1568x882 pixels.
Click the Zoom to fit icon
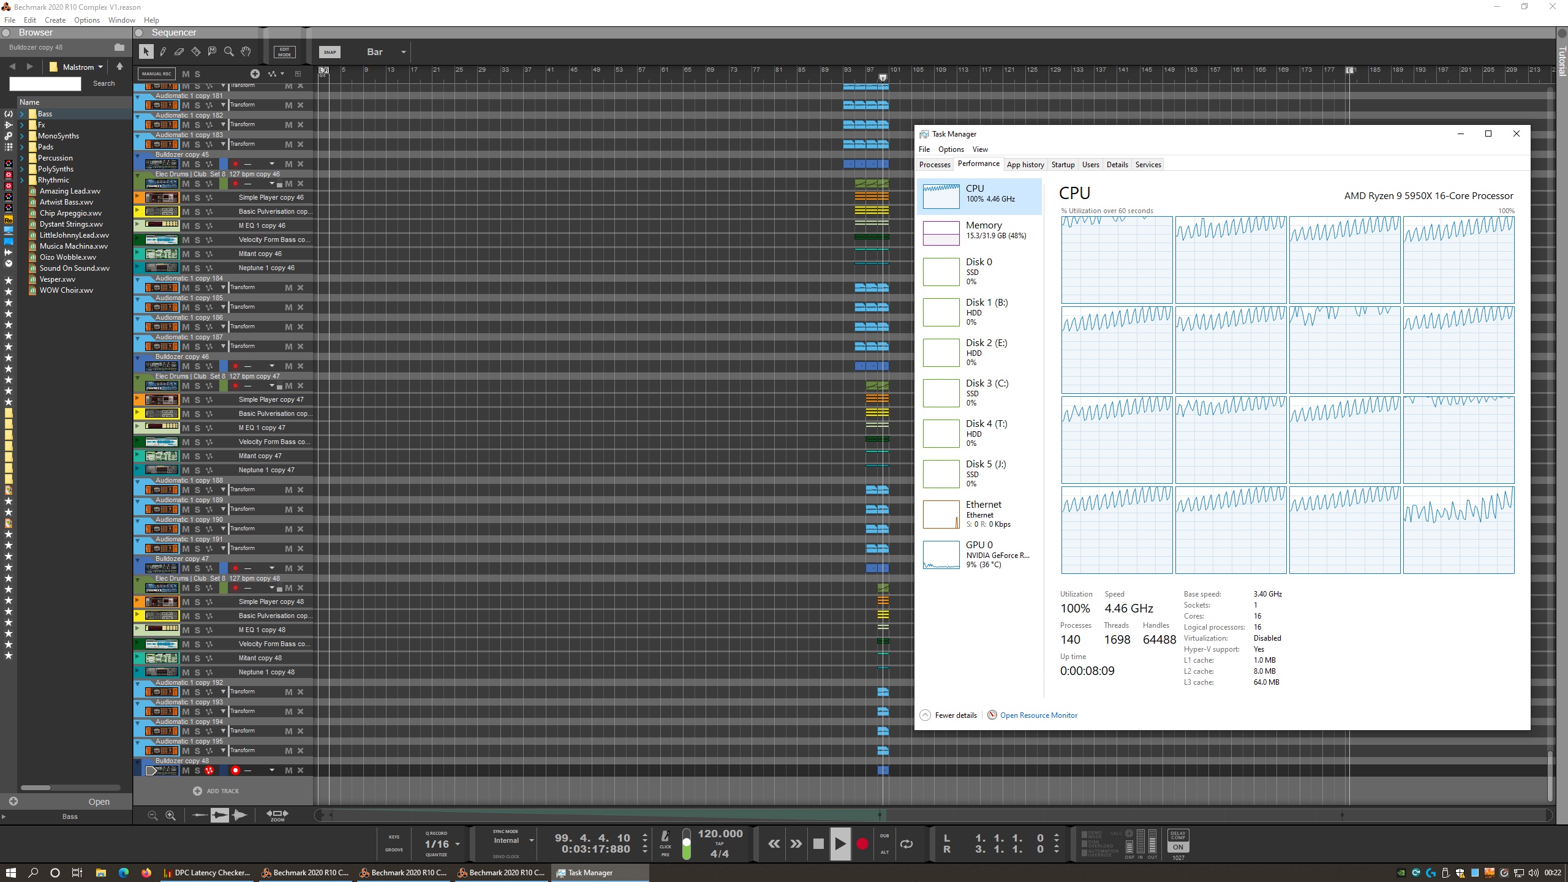(x=277, y=815)
